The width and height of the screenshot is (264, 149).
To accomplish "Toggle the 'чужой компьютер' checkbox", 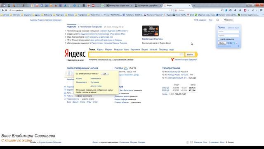I will tap(219, 39).
